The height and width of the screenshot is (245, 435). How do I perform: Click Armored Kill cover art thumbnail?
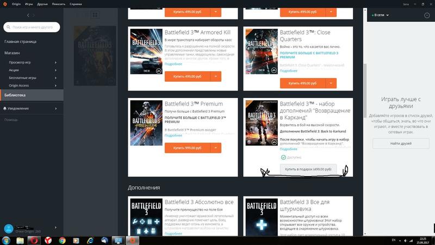(x=146, y=51)
